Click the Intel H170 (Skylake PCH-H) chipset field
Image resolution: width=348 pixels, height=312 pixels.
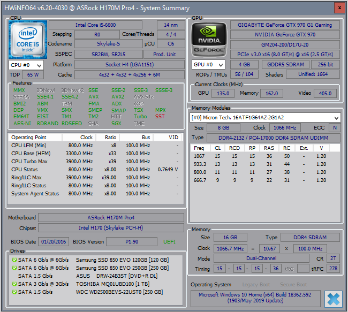[111, 227]
